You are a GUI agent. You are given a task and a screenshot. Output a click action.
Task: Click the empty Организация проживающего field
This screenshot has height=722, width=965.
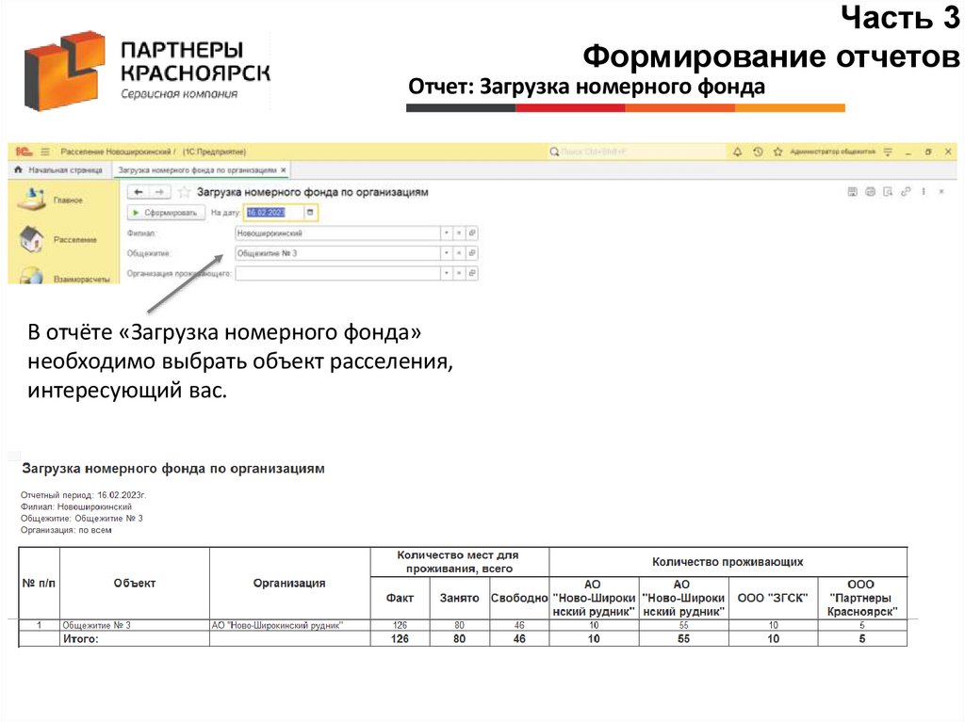[x=337, y=273]
